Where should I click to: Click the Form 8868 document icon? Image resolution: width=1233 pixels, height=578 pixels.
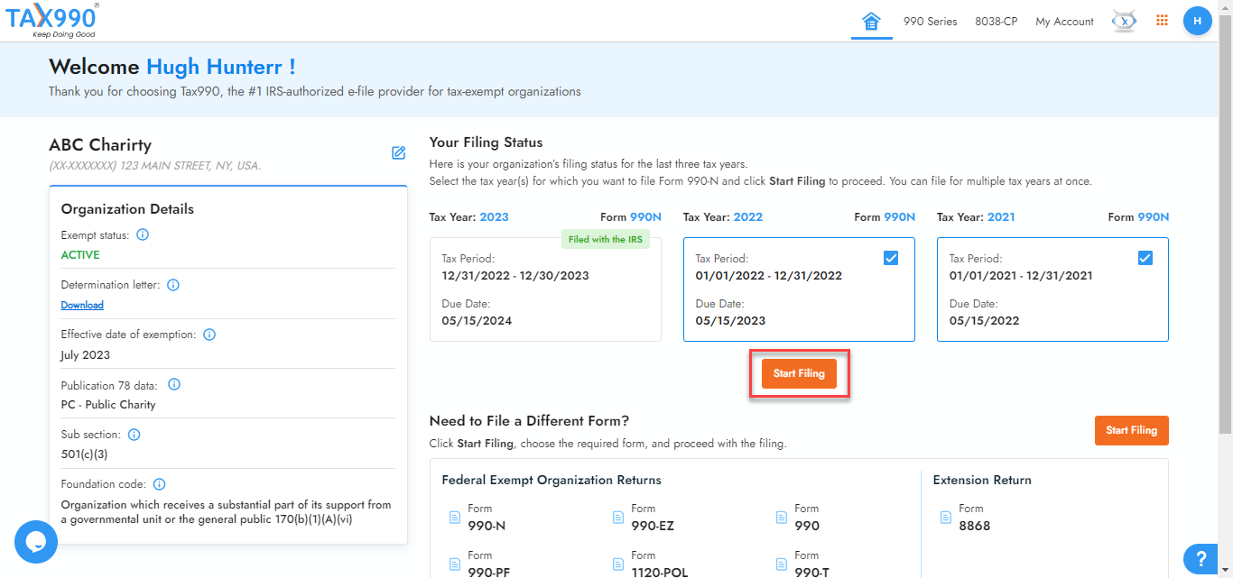pos(946,517)
